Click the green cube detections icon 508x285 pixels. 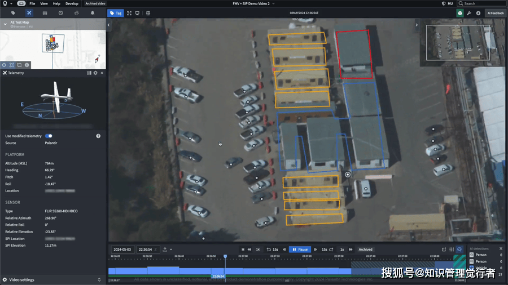tap(460, 12)
